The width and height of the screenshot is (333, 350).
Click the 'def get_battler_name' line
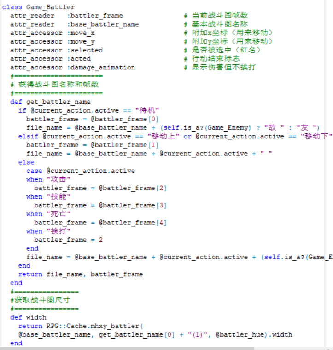click(x=50, y=102)
